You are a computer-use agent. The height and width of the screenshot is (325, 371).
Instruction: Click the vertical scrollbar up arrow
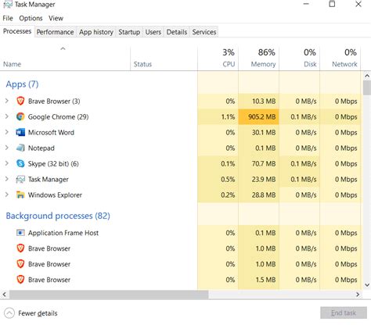367,76
